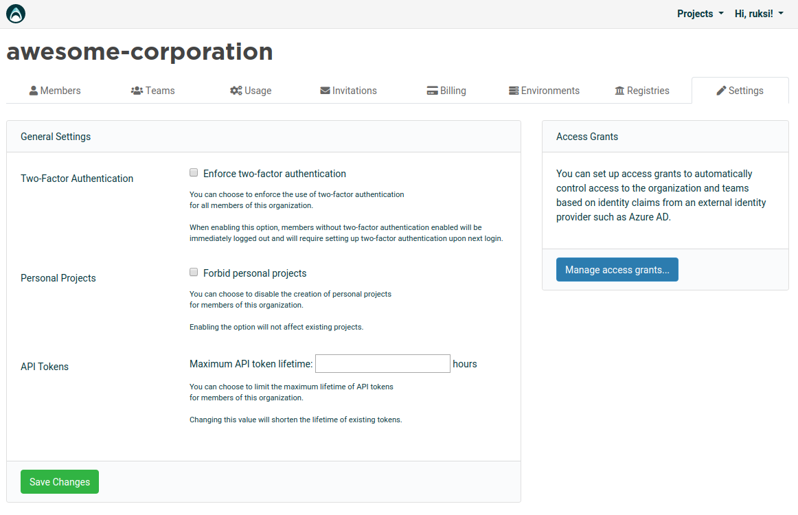Viewport: 798px width, 515px height.
Task: Click the awesome-corporation heading
Action: coord(139,51)
